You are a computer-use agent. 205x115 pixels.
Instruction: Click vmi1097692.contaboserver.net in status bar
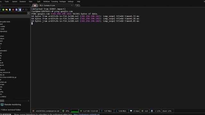coord(47,111)
